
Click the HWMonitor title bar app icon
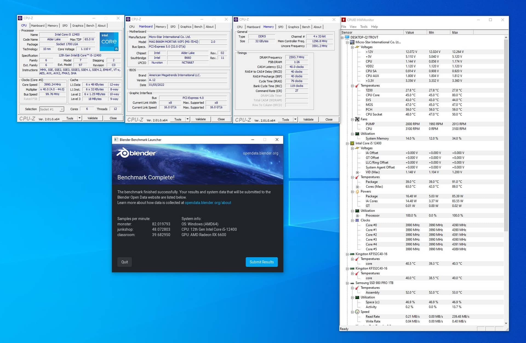point(344,20)
